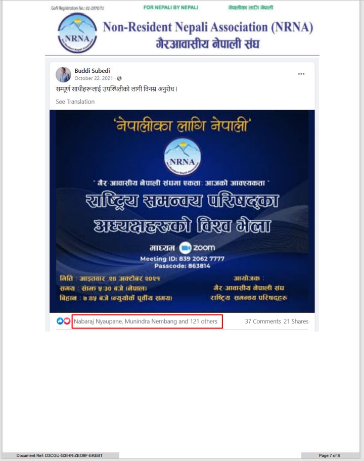This screenshot has width=364, height=461.
Task: Click the Page 7 of 8 indicator
Action: click(x=329, y=455)
